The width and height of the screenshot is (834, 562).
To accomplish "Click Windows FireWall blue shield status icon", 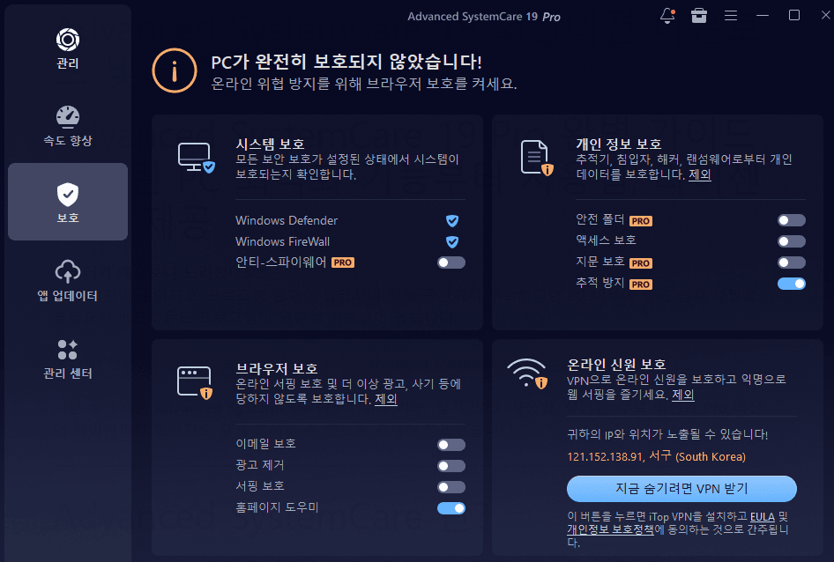I will 452,242.
